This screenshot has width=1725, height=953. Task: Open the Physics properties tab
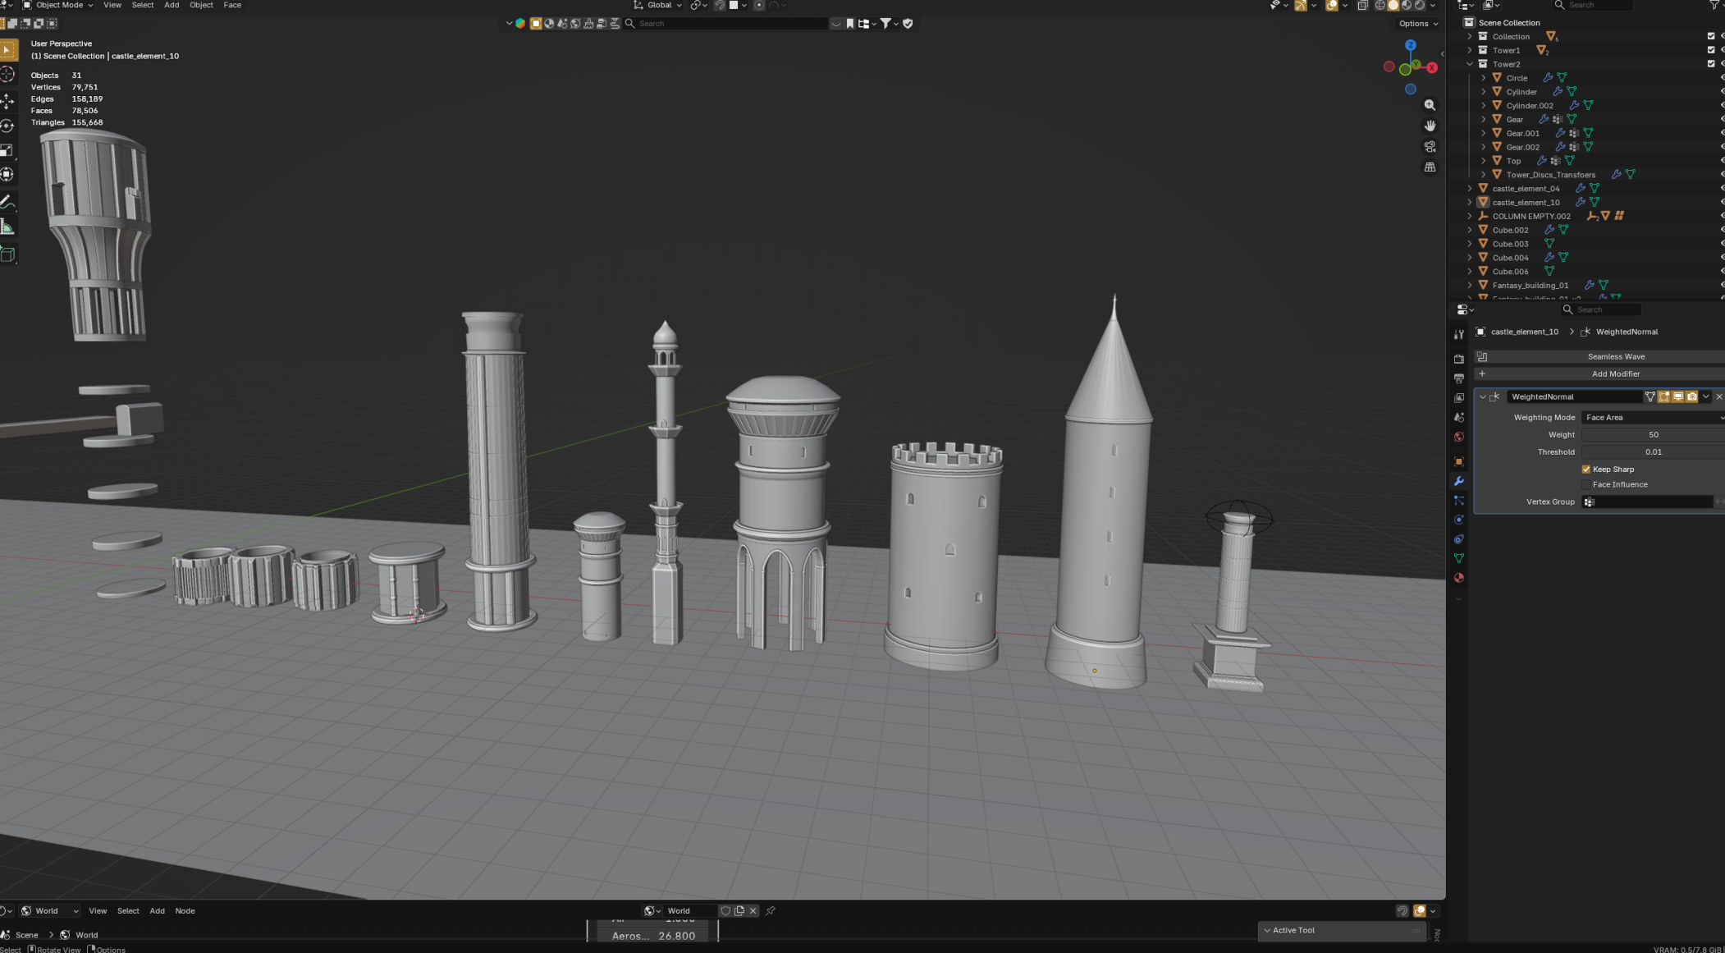click(x=1458, y=520)
